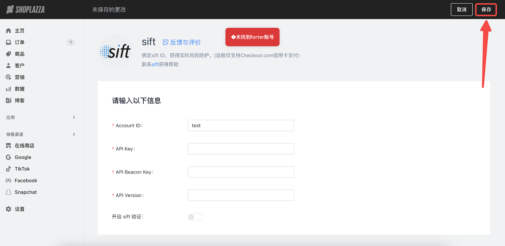Viewport: 505px width, 246px height.
Task: Click the 设置 gear icon
Action: [9, 209]
